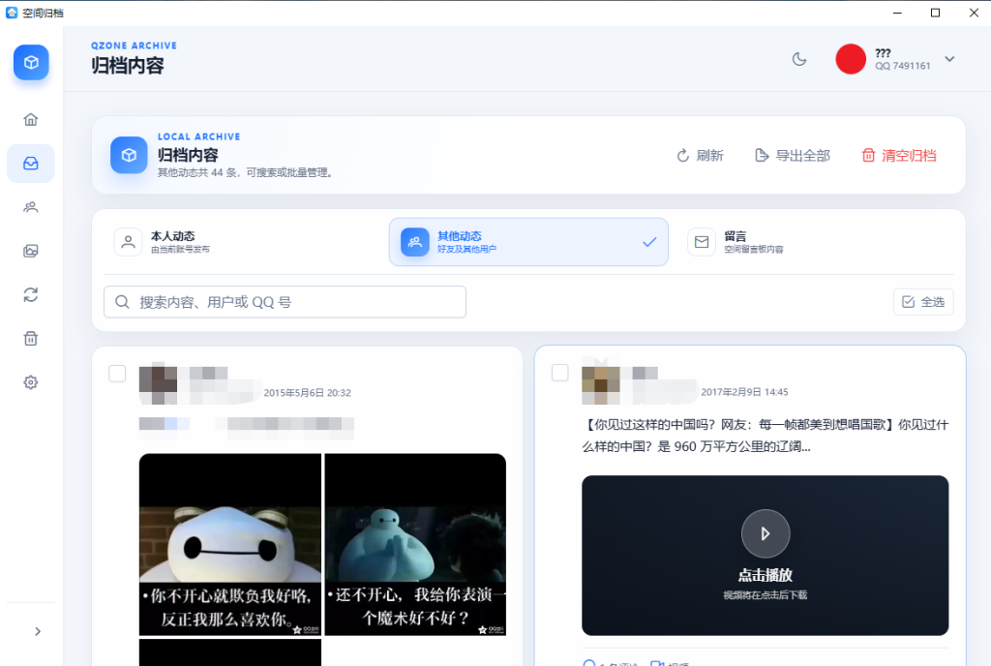Viewport: 991px width, 666px height.
Task: Click 全选 to select all posts
Action: click(923, 302)
